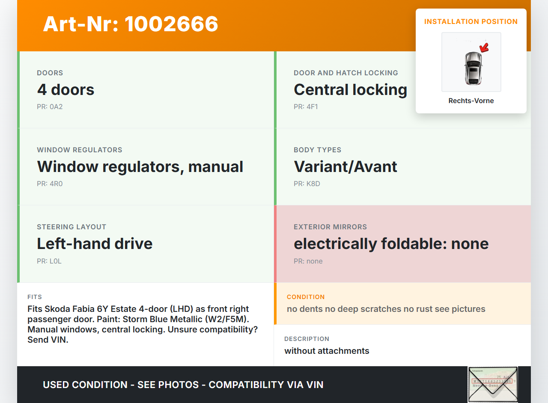Click the electrically foldable: none card
Viewport: 548px width, 403px height.
point(402,244)
